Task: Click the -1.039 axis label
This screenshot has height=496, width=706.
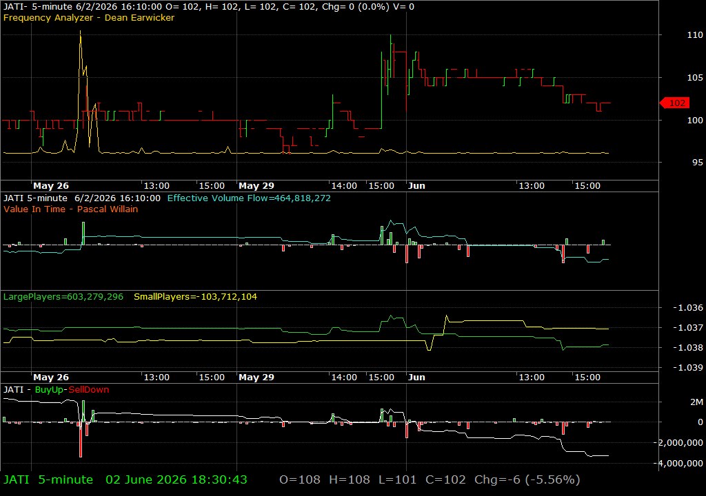Action: (688, 367)
